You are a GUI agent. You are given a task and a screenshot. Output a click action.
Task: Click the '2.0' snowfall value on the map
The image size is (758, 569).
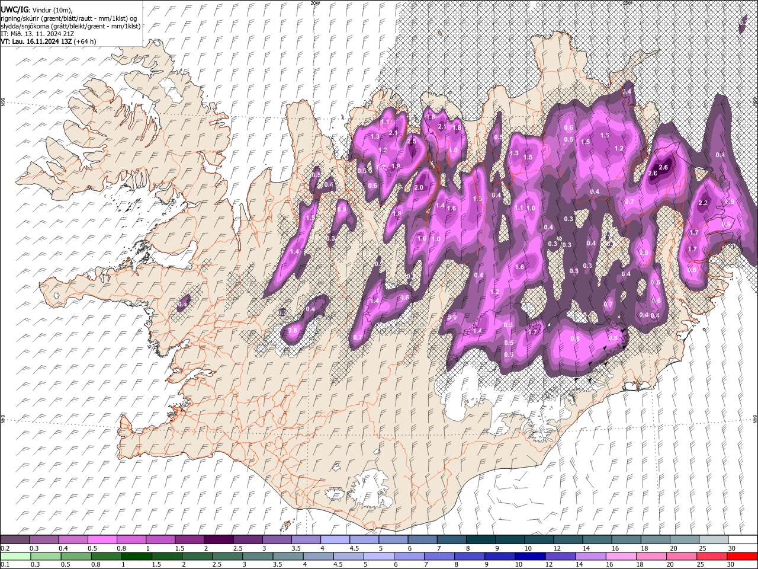pos(419,188)
